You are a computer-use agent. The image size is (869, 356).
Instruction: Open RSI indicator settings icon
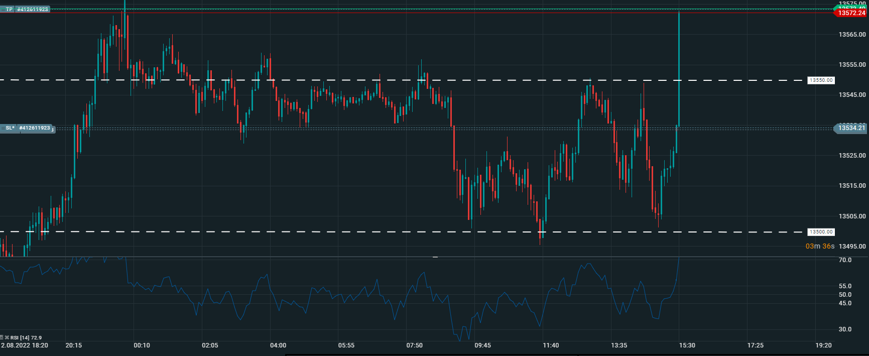(x=2, y=337)
